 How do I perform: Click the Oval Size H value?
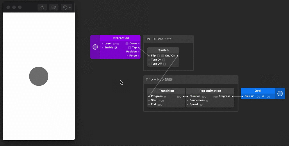(267, 96)
